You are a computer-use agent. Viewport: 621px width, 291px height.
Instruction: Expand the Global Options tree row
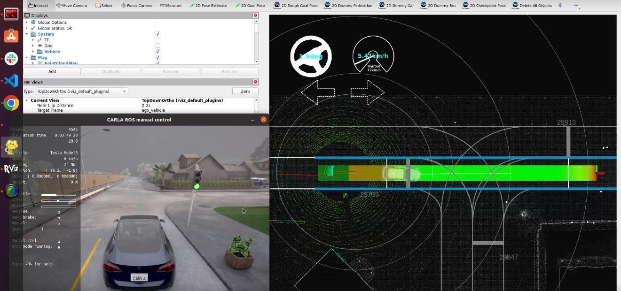click(27, 22)
